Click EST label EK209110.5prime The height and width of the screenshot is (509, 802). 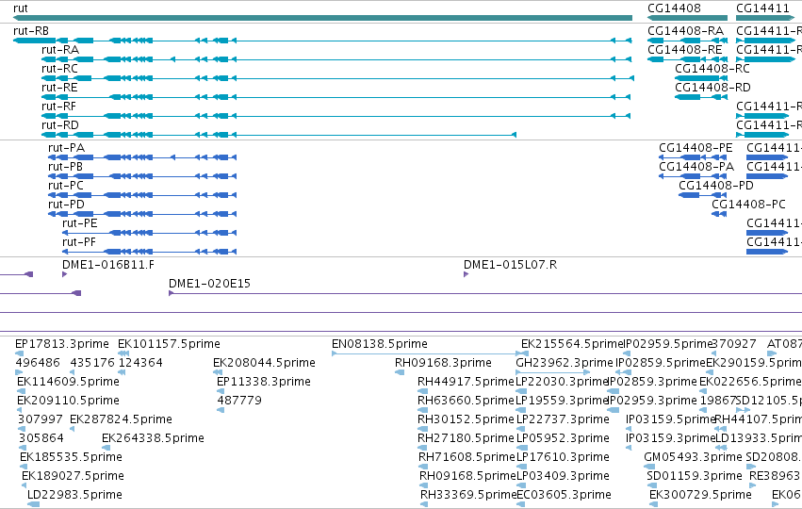tap(69, 401)
